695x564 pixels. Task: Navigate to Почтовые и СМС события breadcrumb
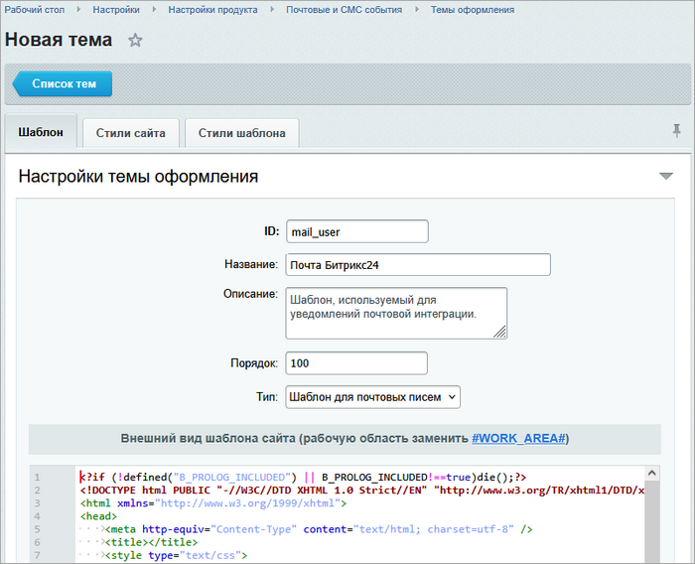(x=344, y=9)
